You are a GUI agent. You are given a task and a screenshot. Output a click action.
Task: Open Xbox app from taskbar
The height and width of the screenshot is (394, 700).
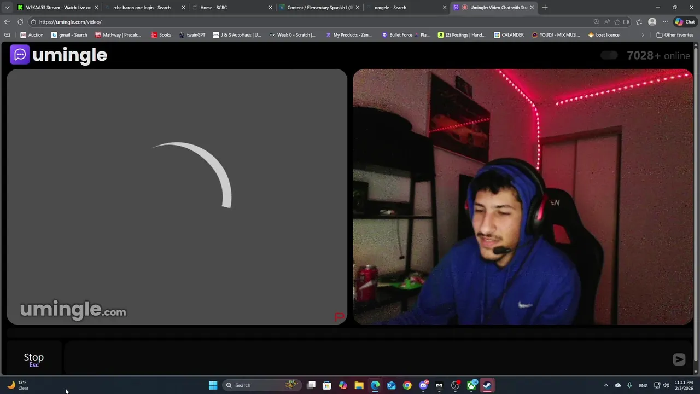tap(471, 385)
